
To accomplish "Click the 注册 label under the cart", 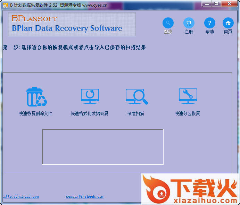I will [189, 32].
